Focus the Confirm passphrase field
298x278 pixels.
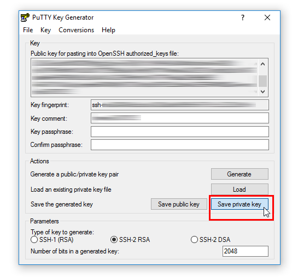pyautogui.click(x=180, y=145)
